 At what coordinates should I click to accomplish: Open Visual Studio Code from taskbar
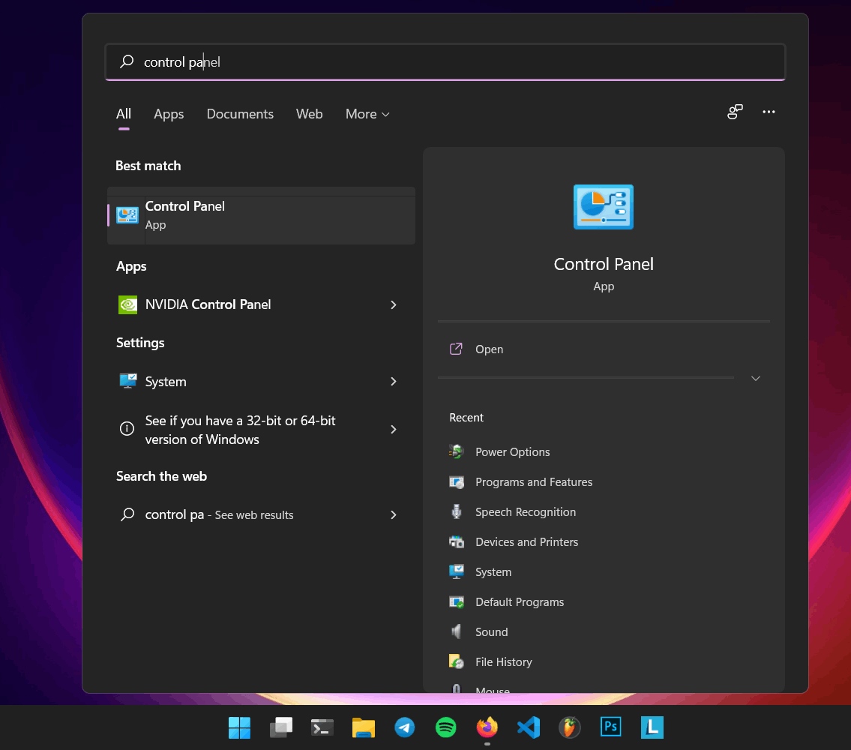pos(528,727)
